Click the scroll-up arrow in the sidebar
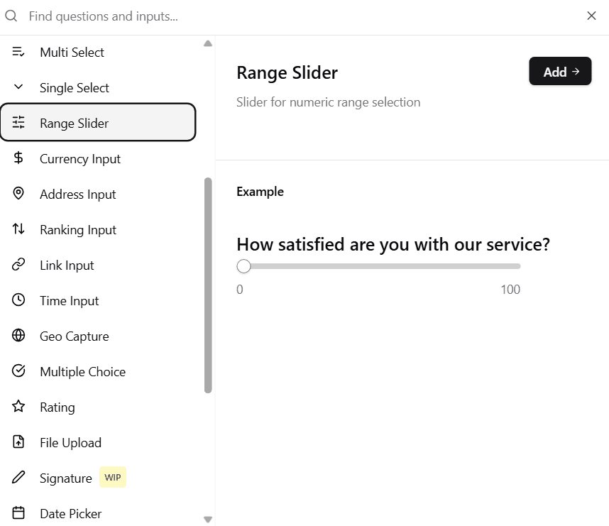This screenshot has width=609, height=526. (207, 43)
